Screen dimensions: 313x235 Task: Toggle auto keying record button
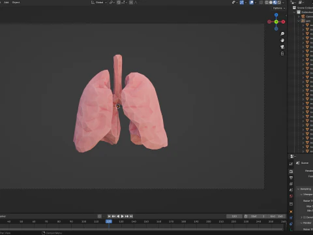(100, 216)
